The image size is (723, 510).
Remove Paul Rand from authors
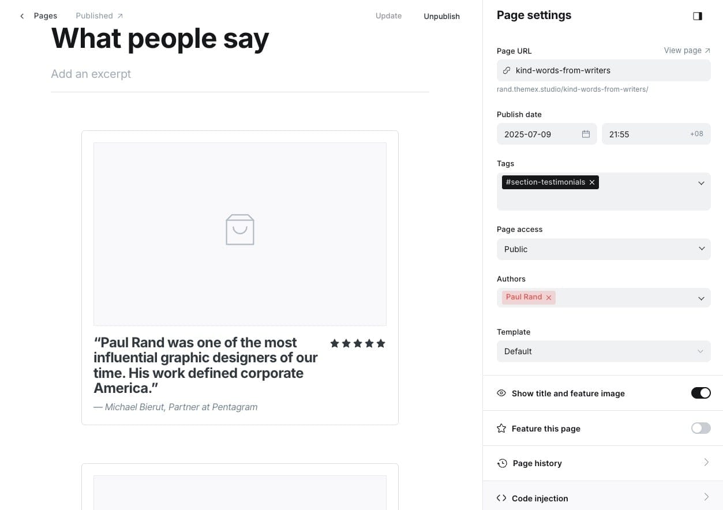[x=549, y=298]
